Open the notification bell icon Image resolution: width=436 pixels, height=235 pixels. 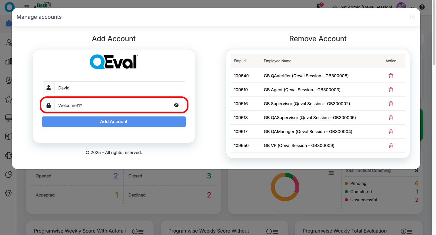coord(318,6)
